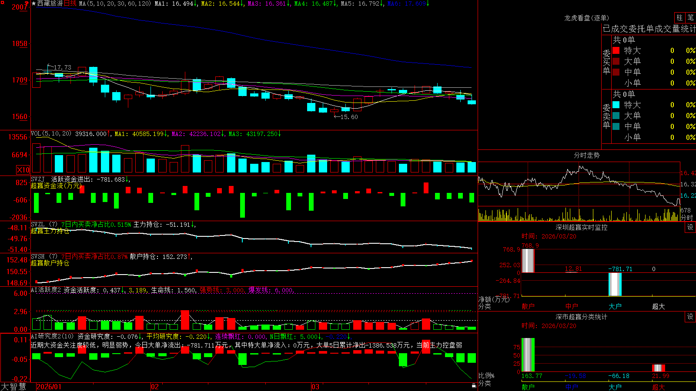Click the star icon before 西藏旅游
The width and height of the screenshot is (696, 391).
pyautogui.click(x=34, y=3)
